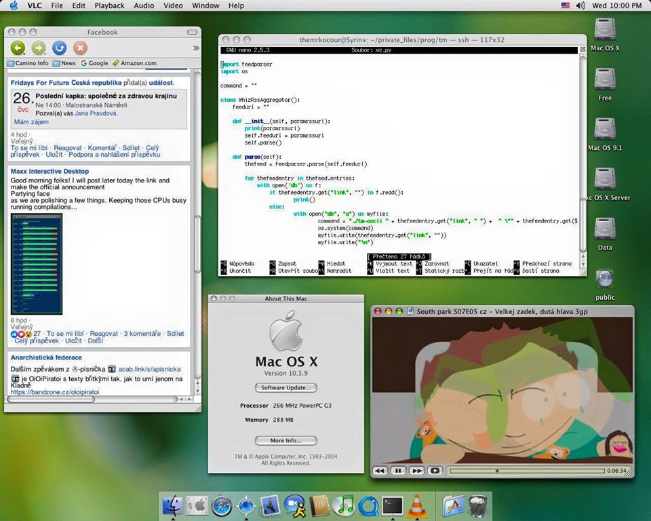Click version 10.3.9 text in About
Screen dimensions: 651x521
tap(285, 373)
